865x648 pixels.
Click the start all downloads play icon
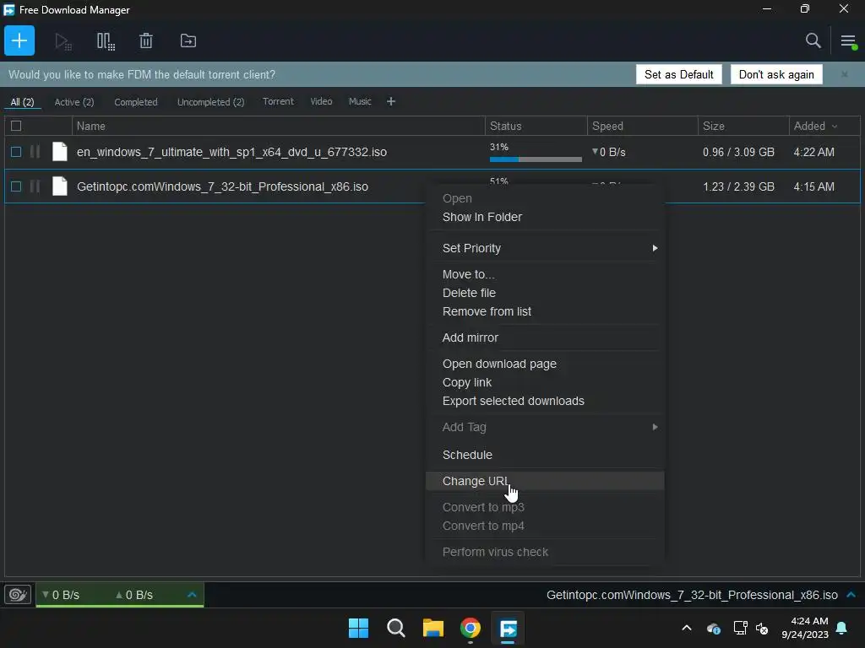pyautogui.click(x=63, y=41)
